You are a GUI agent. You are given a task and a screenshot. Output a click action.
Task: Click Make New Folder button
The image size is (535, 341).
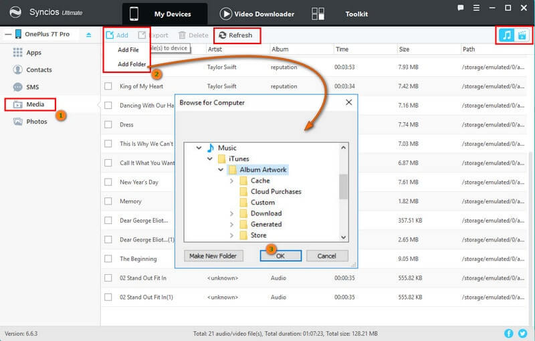[213, 255]
